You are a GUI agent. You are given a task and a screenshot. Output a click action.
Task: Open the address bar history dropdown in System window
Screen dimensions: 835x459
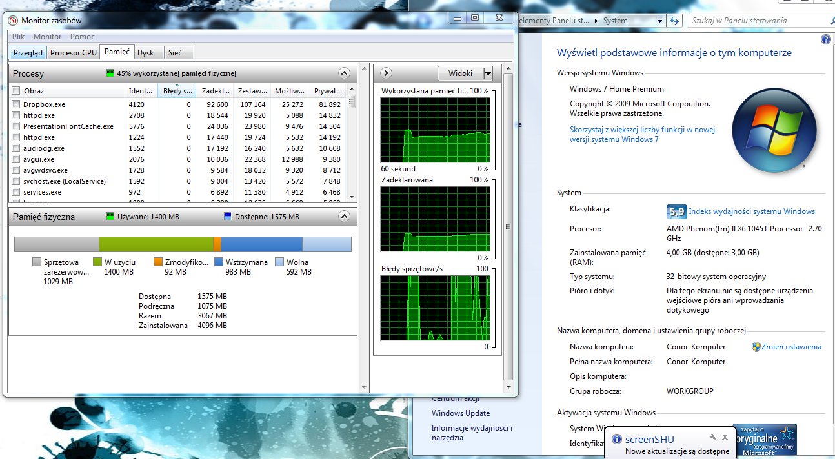pyautogui.click(x=659, y=21)
